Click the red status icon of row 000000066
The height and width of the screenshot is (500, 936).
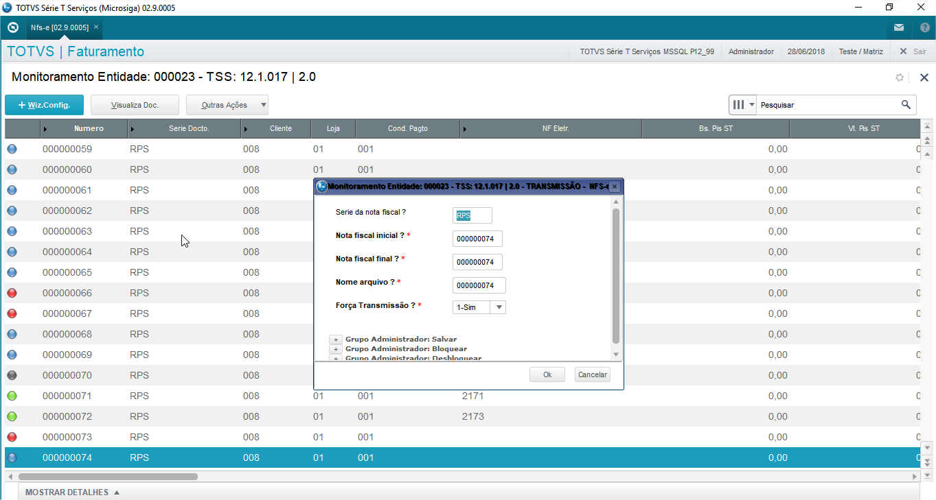[x=12, y=293]
